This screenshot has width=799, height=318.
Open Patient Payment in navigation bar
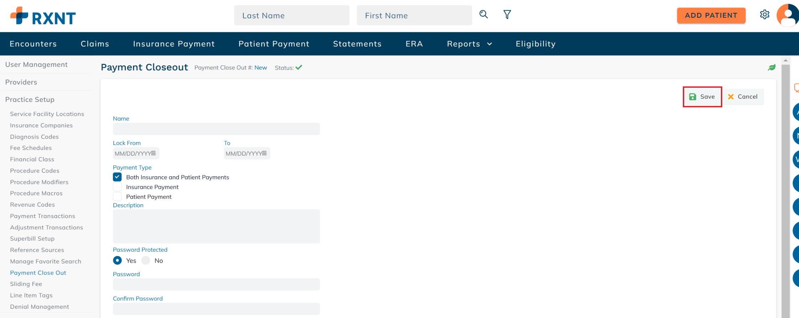tap(274, 44)
